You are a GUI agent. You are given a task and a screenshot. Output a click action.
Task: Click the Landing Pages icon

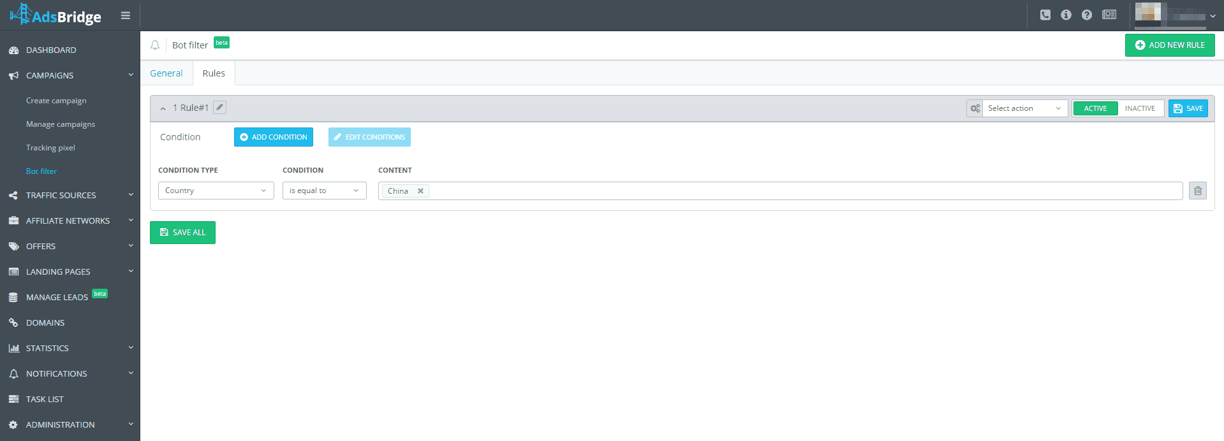tap(13, 271)
